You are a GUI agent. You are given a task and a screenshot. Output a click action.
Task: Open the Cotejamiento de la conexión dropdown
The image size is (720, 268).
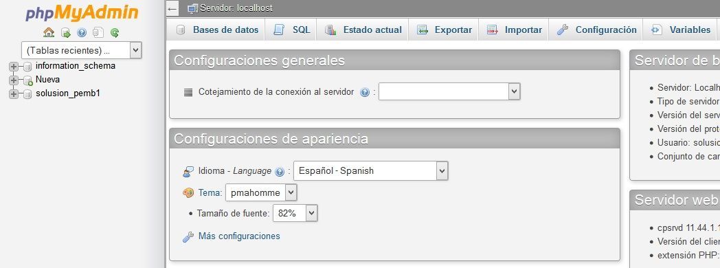(449, 91)
